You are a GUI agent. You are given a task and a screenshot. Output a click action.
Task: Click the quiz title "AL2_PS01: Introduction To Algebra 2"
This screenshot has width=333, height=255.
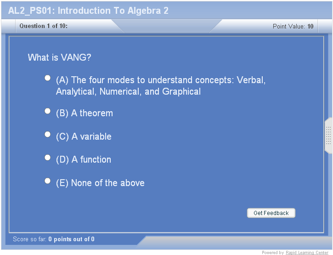(88, 11)
